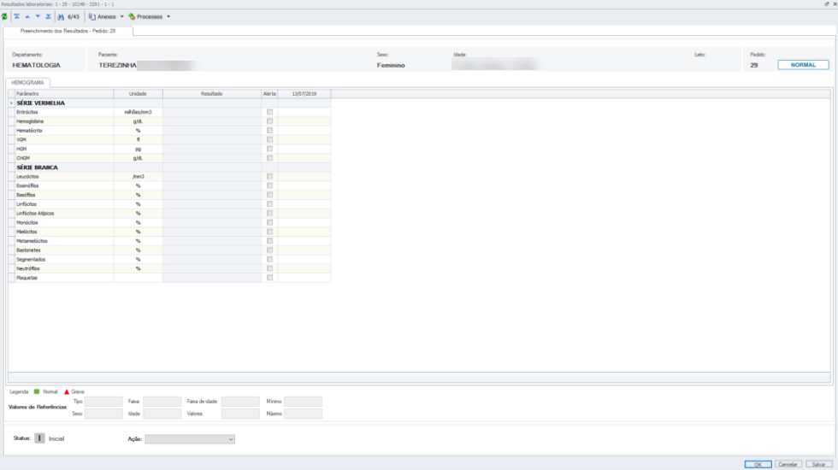Click the Máximo reference field

coord(303,414)
